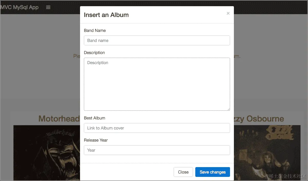The image size is (308, 181).
Task: Dismiss the dialog using the × icon
Action: pyautogui.click(x=228, y=13)
